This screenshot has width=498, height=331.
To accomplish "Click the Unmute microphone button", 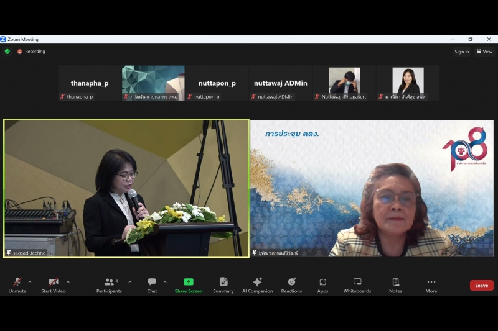I will point(17,284).
